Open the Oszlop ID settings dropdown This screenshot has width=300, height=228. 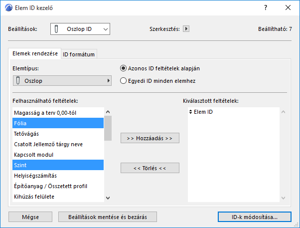tap(80, 29)
